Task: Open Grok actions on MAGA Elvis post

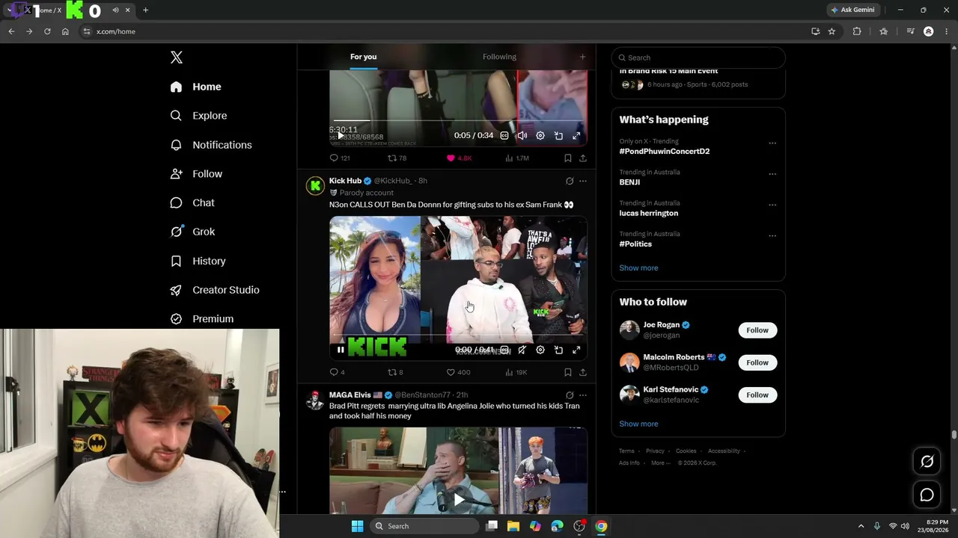Action: point(570,395)
